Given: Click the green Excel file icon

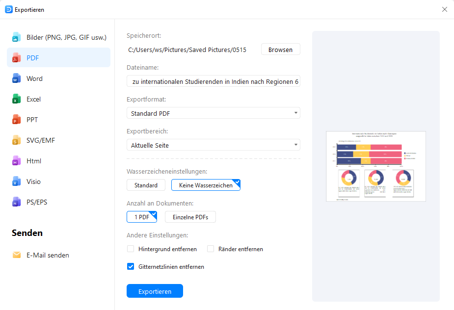Looking at the screenshot, I should pyautogui.click(x=16, y=99).
